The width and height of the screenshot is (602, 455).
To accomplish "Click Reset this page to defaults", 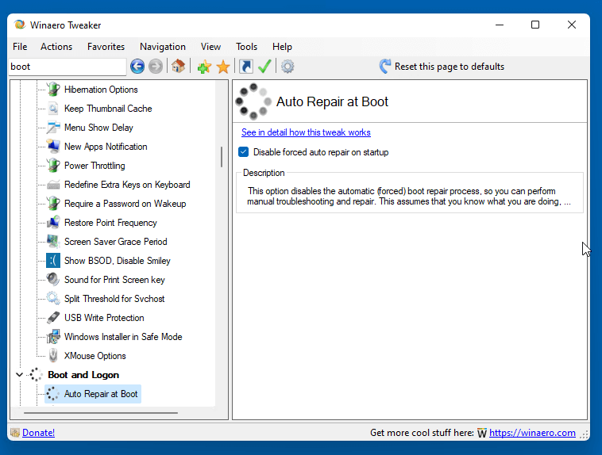I will click(x=450, y=67).
